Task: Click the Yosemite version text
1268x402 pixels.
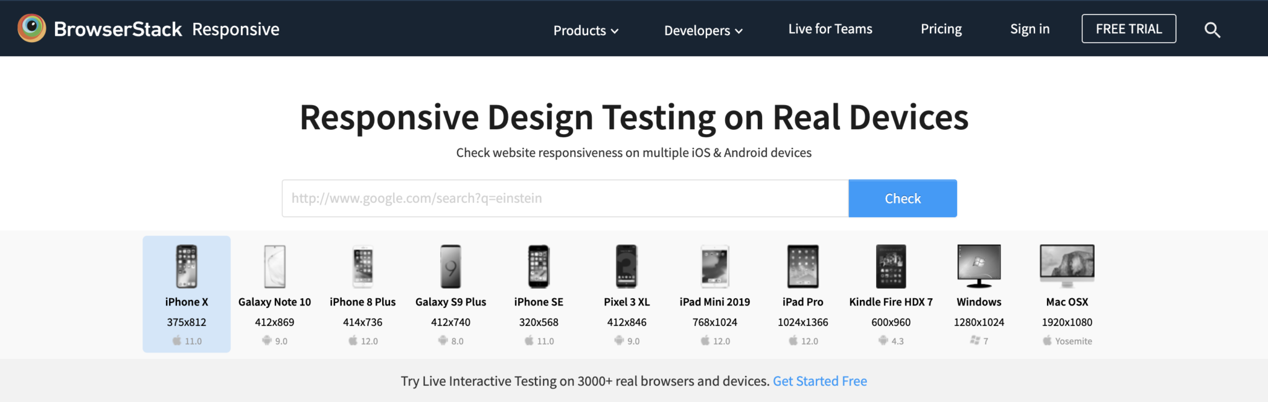Action: (x=1074, y=341)
